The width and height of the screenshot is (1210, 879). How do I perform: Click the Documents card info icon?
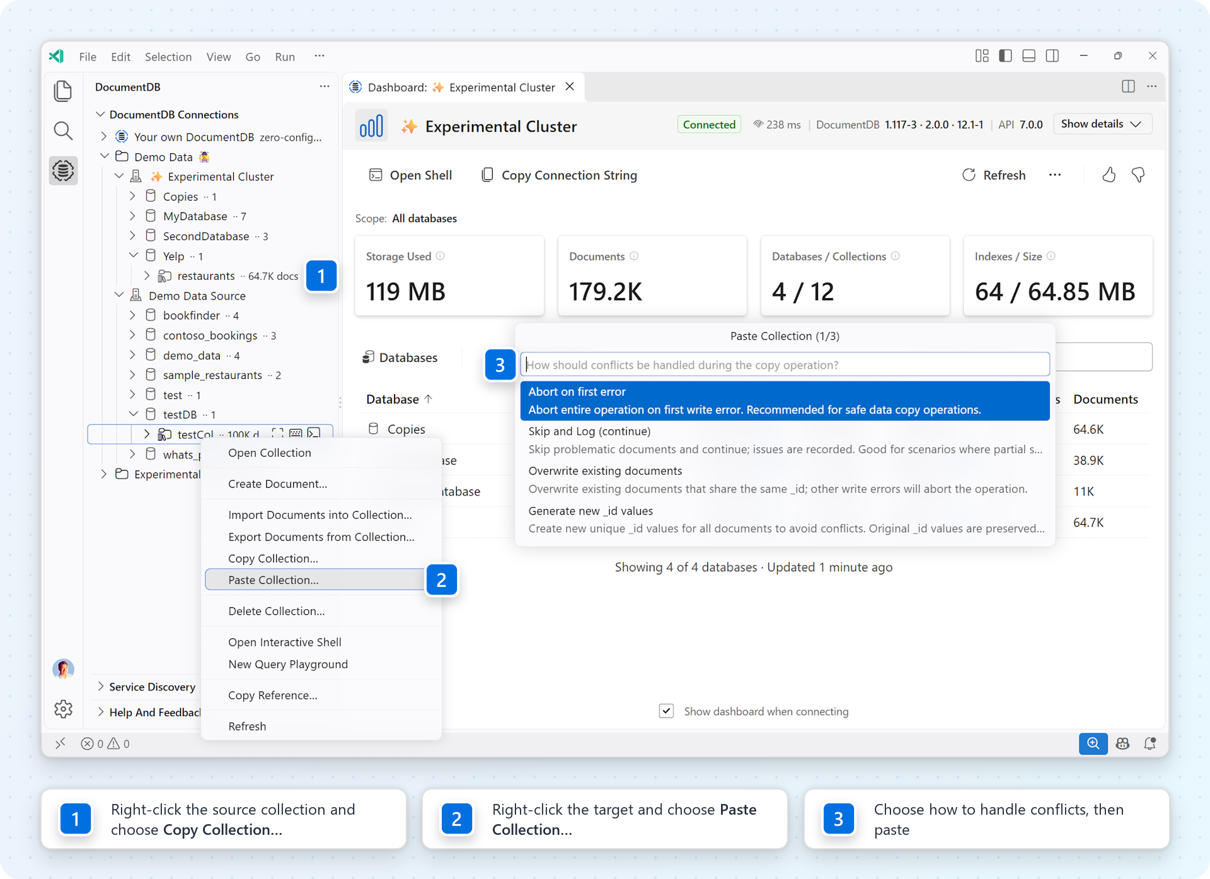(634, 256)
